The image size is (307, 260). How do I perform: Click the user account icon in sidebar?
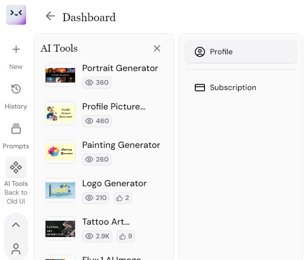click(x=16, y=249)
